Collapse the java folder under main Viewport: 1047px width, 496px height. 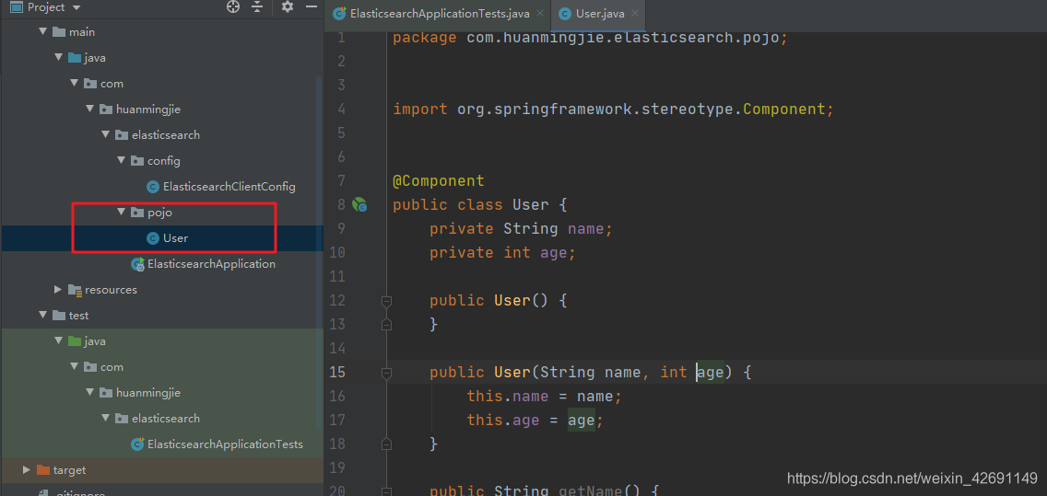click(58, 58)
